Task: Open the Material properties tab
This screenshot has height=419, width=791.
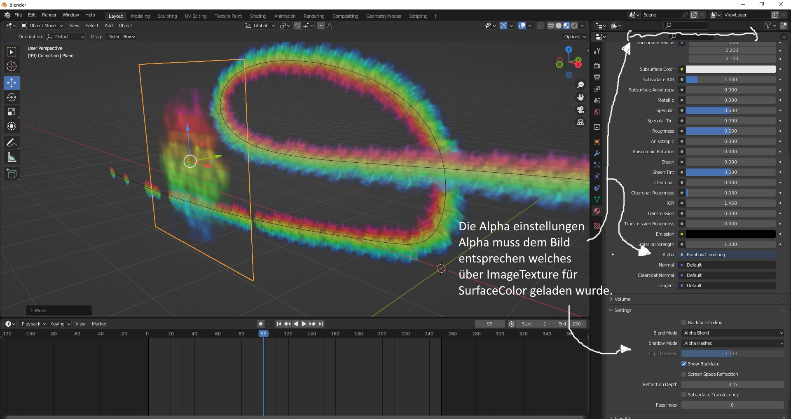Action: tap(597, 211)
